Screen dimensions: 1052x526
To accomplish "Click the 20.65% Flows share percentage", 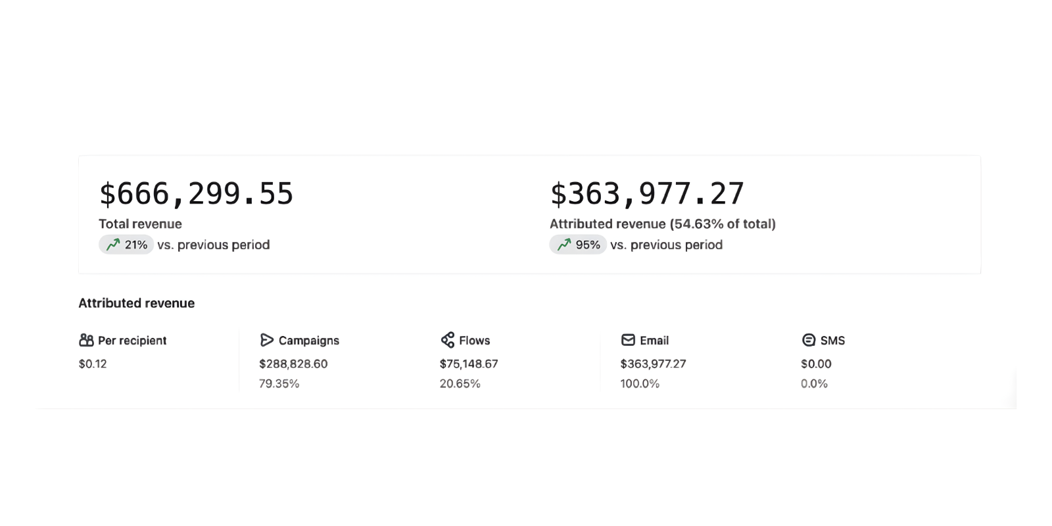I will coord(460,383).
